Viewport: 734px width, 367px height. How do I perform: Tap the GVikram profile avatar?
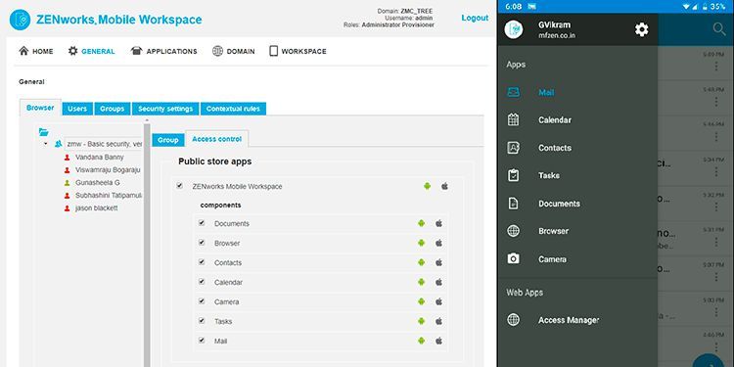pyautogui.click(x=514, y=29)
